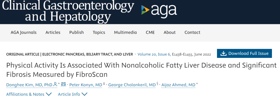The height and width of the screenshot is (99, 280).
Task: Open the AGA Journals menu
Action: (24, 32)
